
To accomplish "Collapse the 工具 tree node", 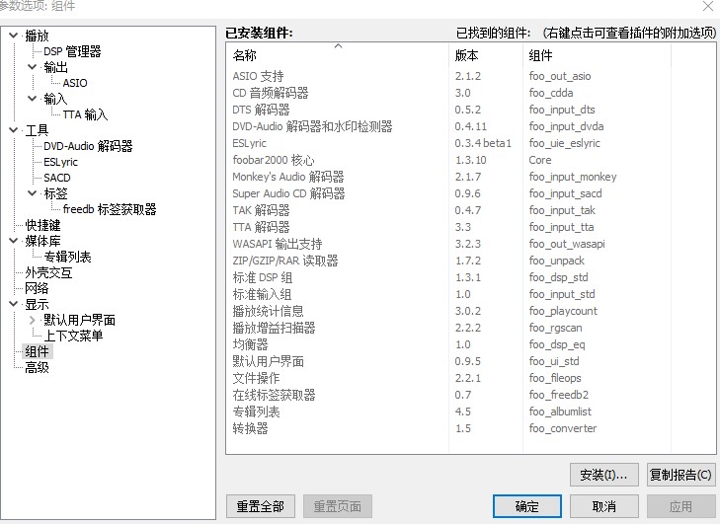I will [14, 130].
